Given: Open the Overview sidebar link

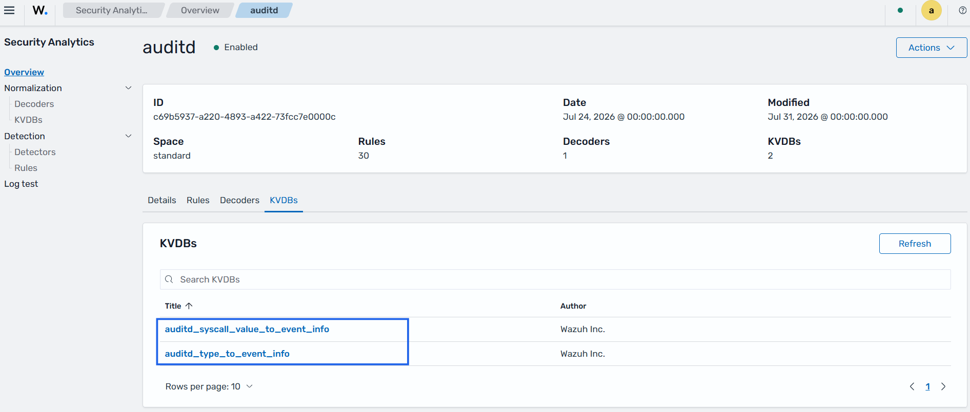Looking at the screenshot, I should click(24, 72).
